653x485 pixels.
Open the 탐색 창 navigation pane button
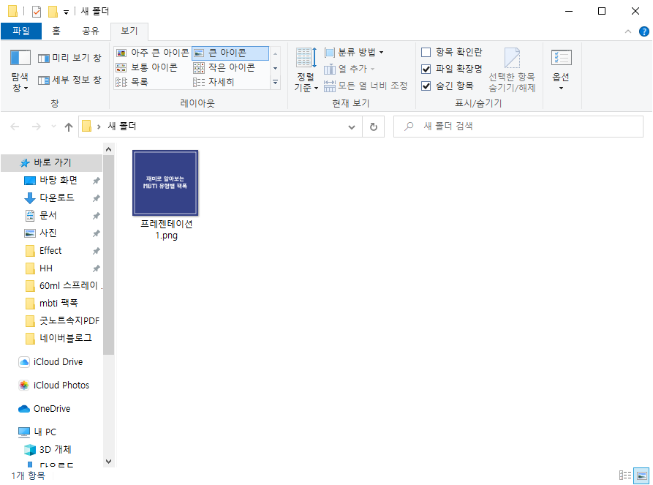click(x=20, y=70)
